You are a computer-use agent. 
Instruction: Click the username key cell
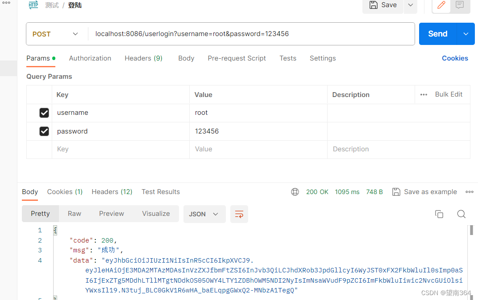click(x=121, y=113)
